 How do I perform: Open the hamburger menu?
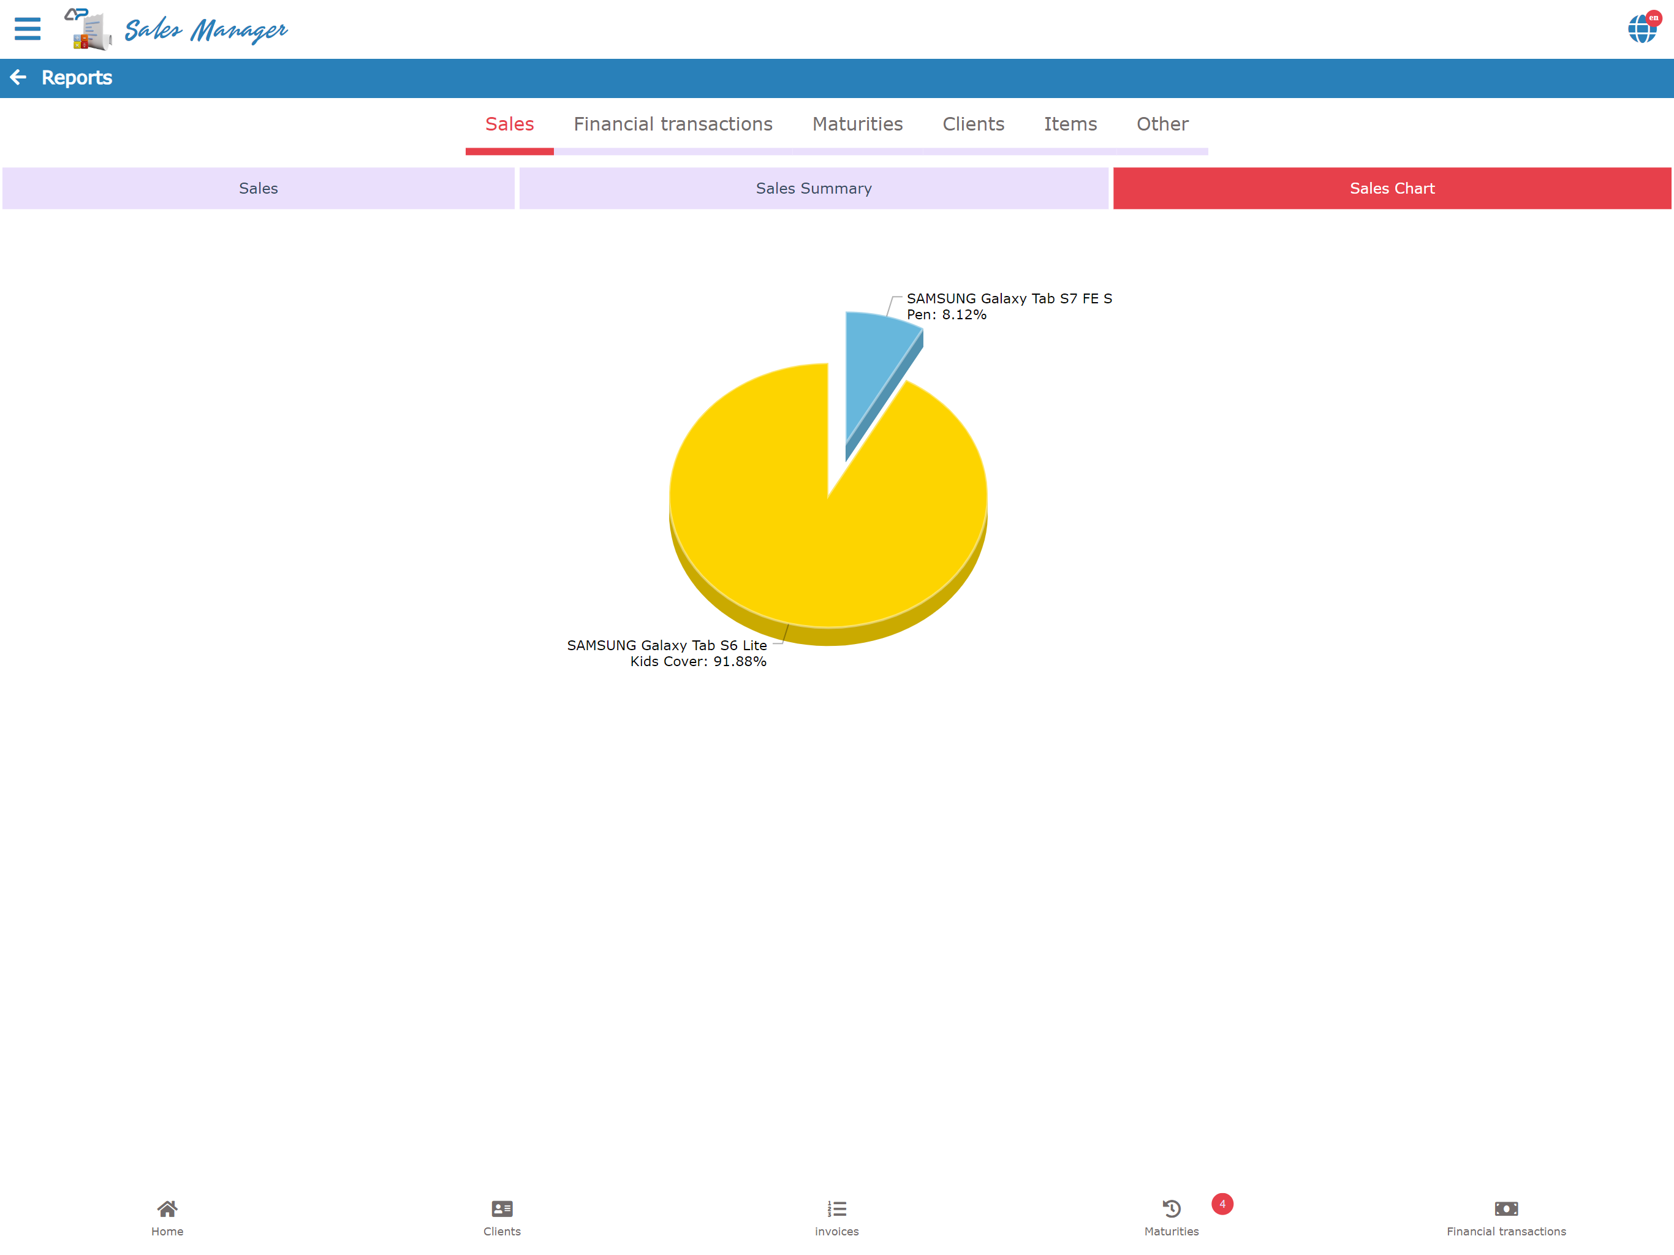pyautogui.click(x=27, y=29)
